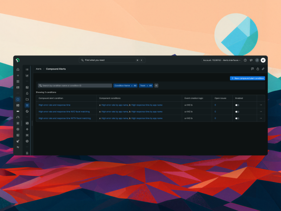
Task: Select the highlighted Alerts icon in left sidebar
Action: click(x=18, y=99)
